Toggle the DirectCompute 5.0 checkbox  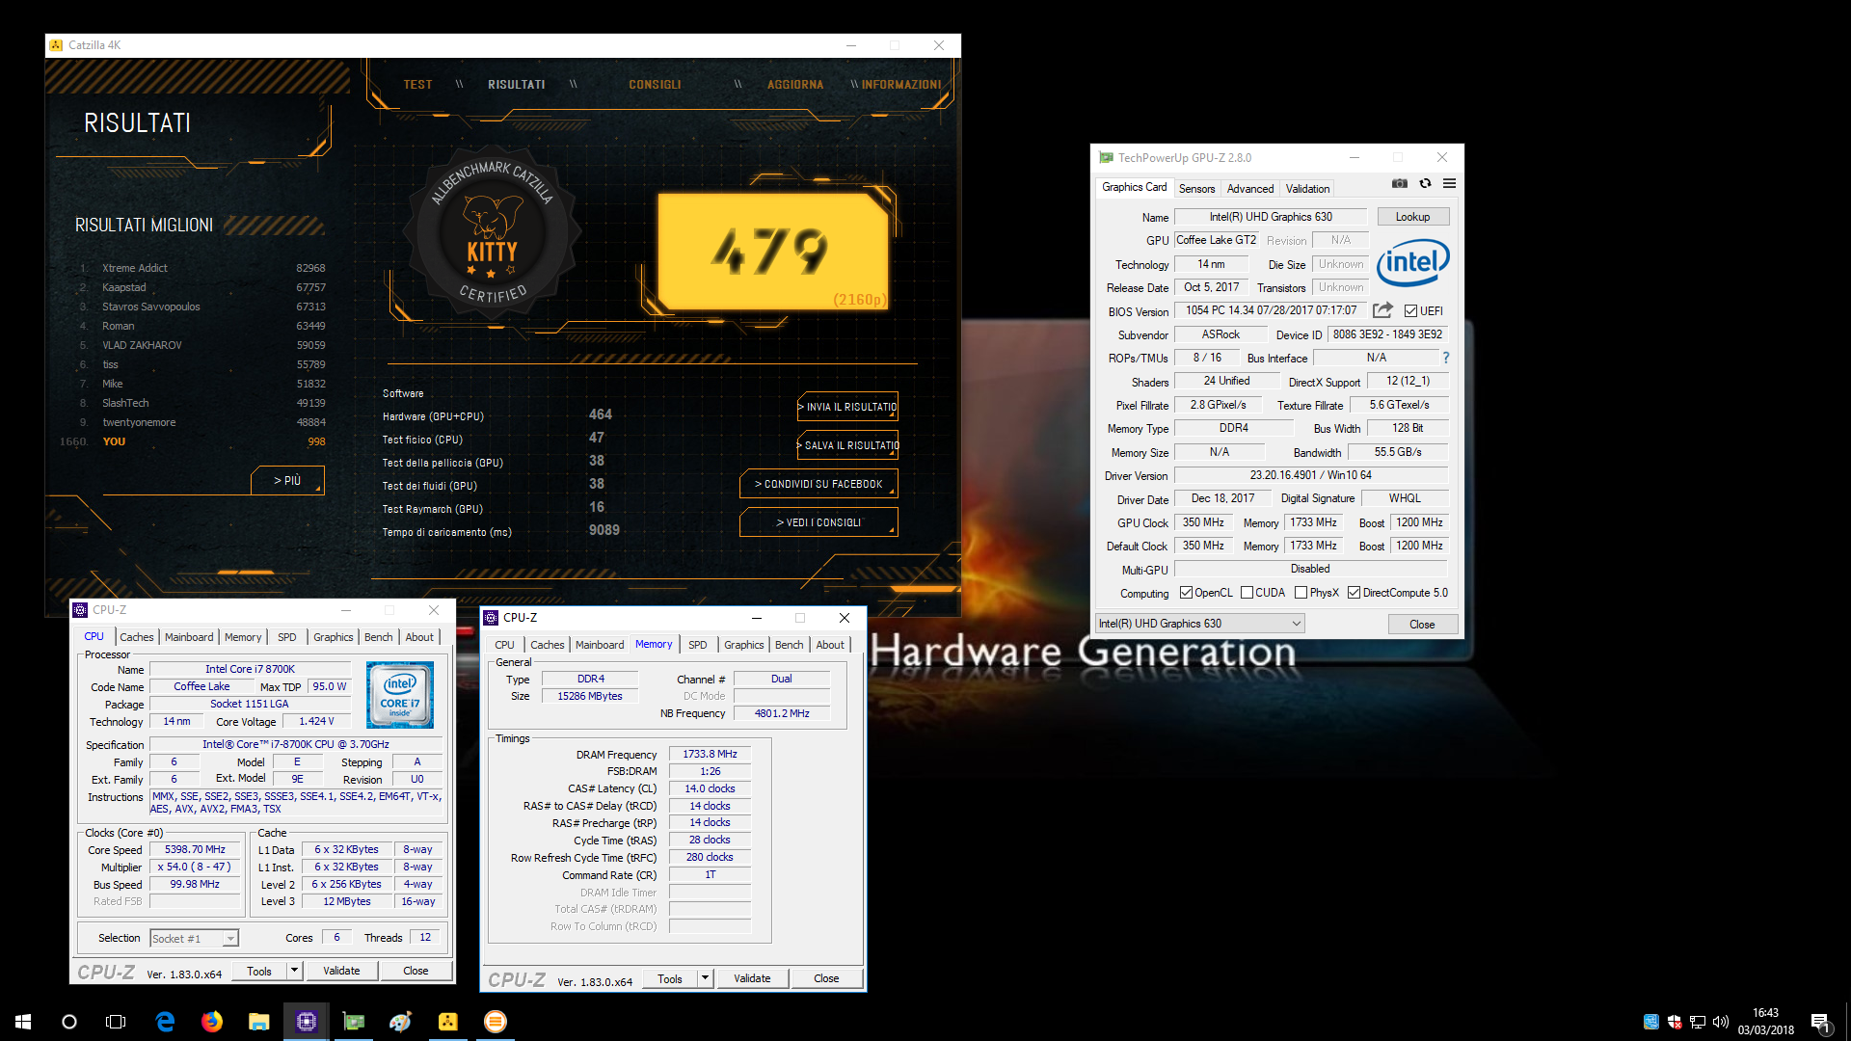tap(1355, 593)
